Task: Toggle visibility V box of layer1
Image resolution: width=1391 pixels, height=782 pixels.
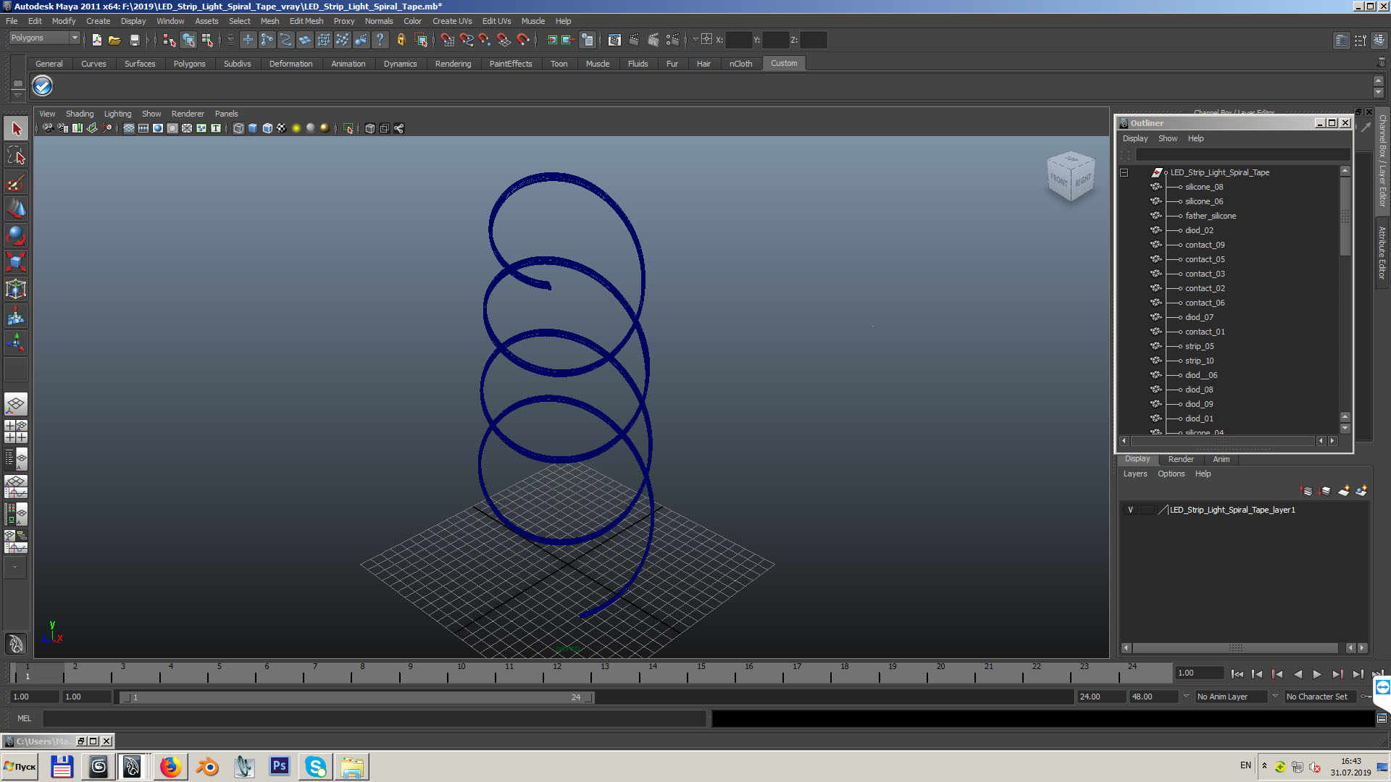Action: (x=1130, y=510)
